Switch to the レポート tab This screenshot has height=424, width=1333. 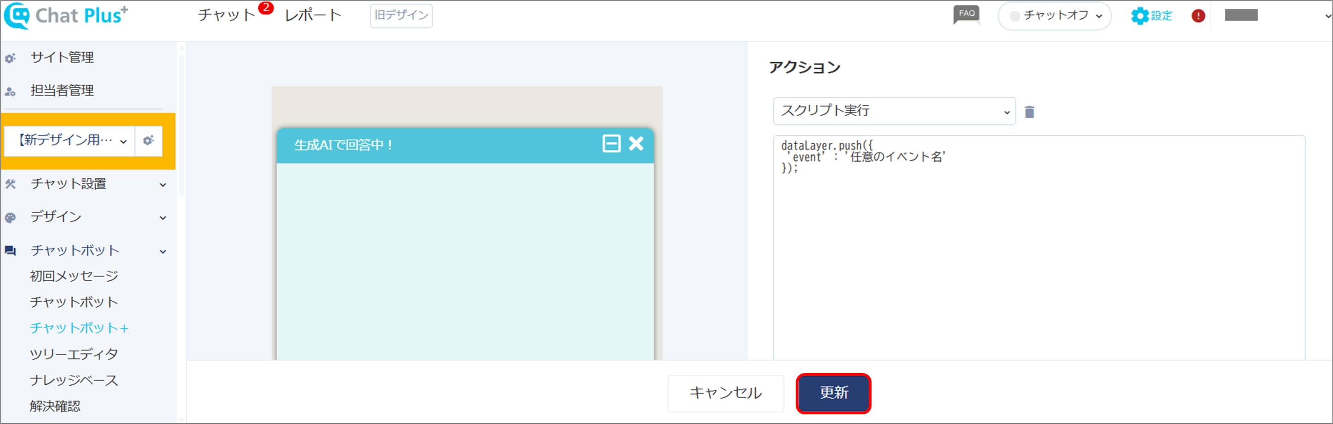coord(313,15)
